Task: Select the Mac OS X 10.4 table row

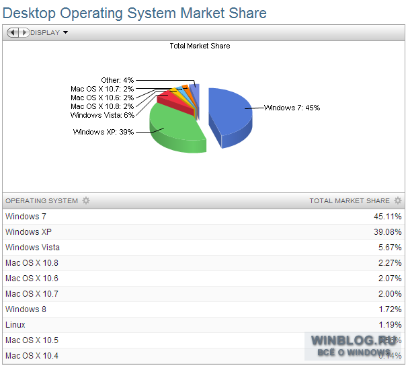Action: (204, 356)
